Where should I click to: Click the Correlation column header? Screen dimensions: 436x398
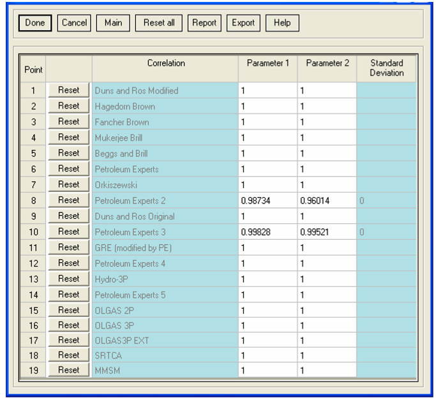click(165, 69)
